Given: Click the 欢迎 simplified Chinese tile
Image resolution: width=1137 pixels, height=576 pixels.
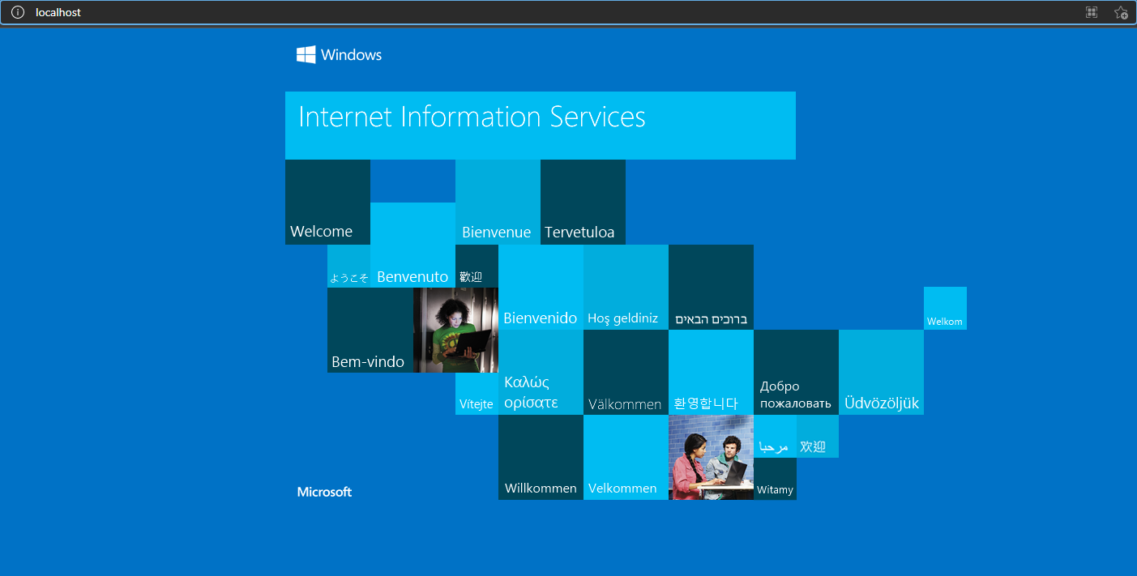Looking at the screenshot, I should tap(818, 436).
